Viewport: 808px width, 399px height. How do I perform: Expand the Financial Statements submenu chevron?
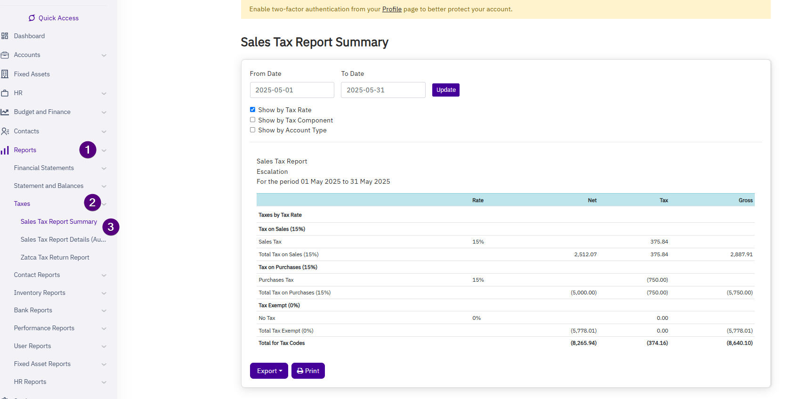click(x=104, y=168)
